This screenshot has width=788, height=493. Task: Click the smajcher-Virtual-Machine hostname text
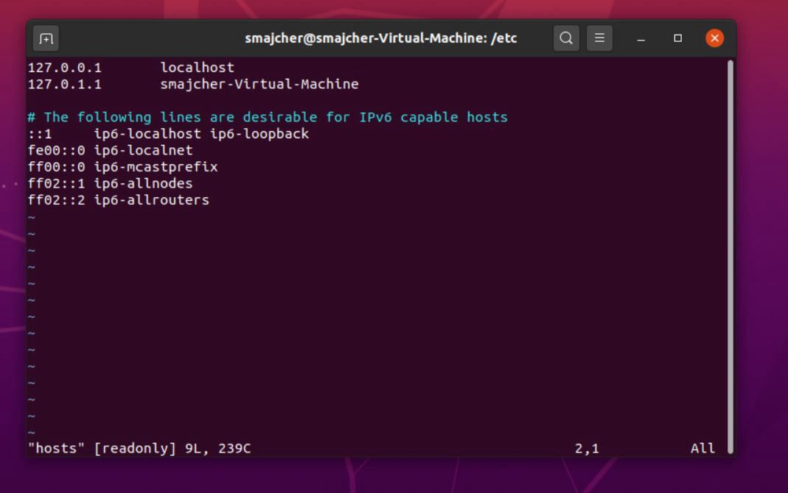tap(259, 85)
